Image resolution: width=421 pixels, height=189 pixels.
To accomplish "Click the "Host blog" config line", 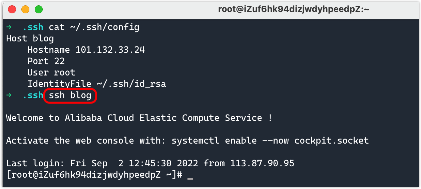I will [x=30, y=38].
